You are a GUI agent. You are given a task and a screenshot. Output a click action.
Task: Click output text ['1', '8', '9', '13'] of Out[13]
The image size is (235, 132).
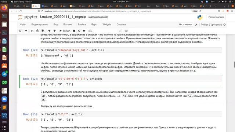[57, 120]
